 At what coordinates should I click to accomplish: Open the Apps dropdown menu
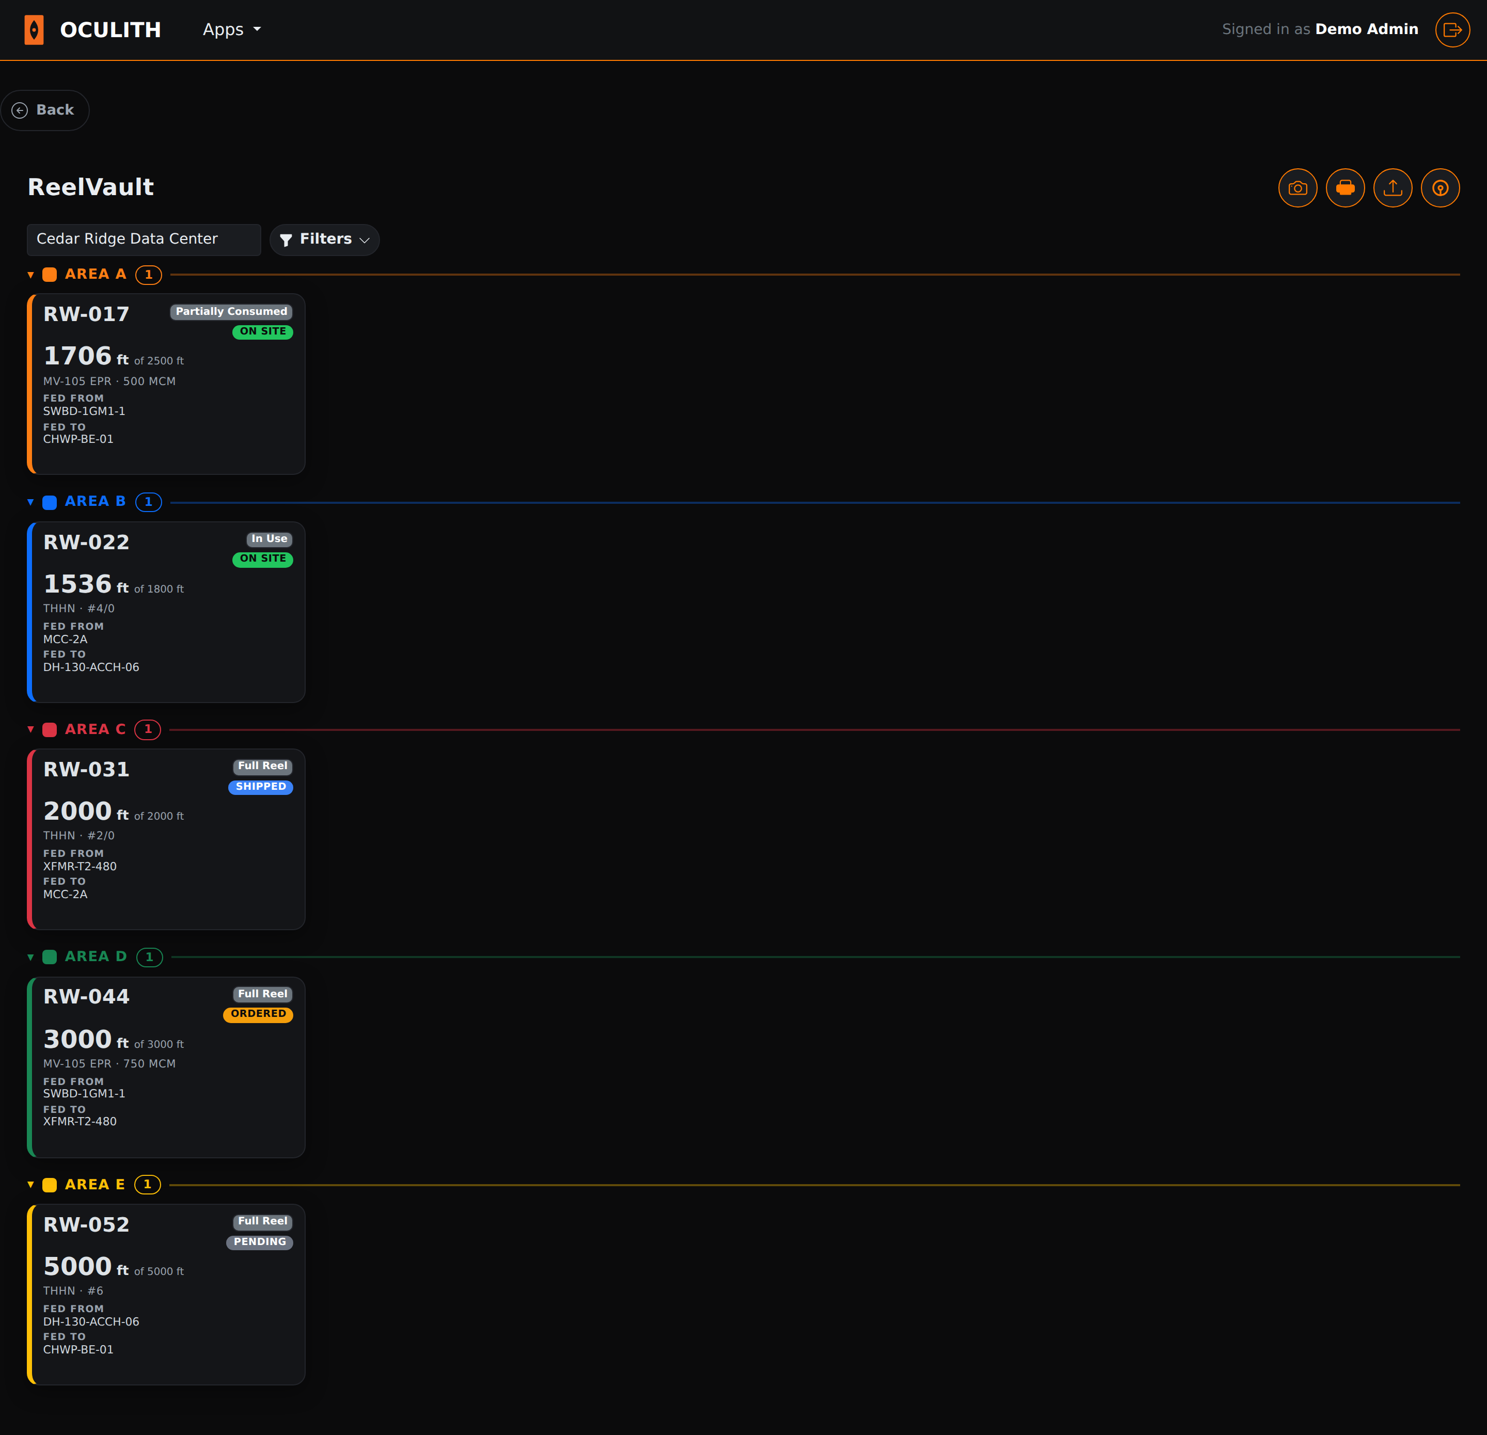(231, 29)
